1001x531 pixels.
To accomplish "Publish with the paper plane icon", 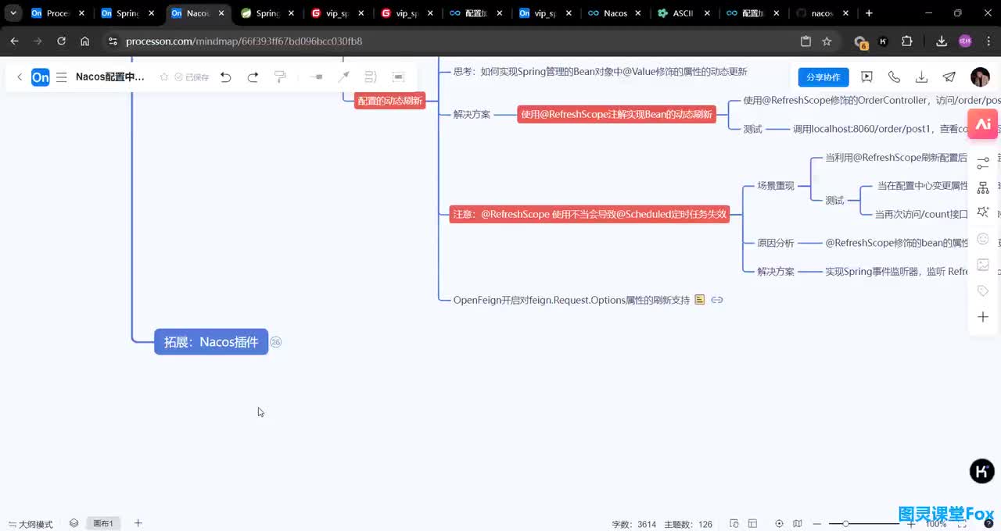I will point(949,77).
